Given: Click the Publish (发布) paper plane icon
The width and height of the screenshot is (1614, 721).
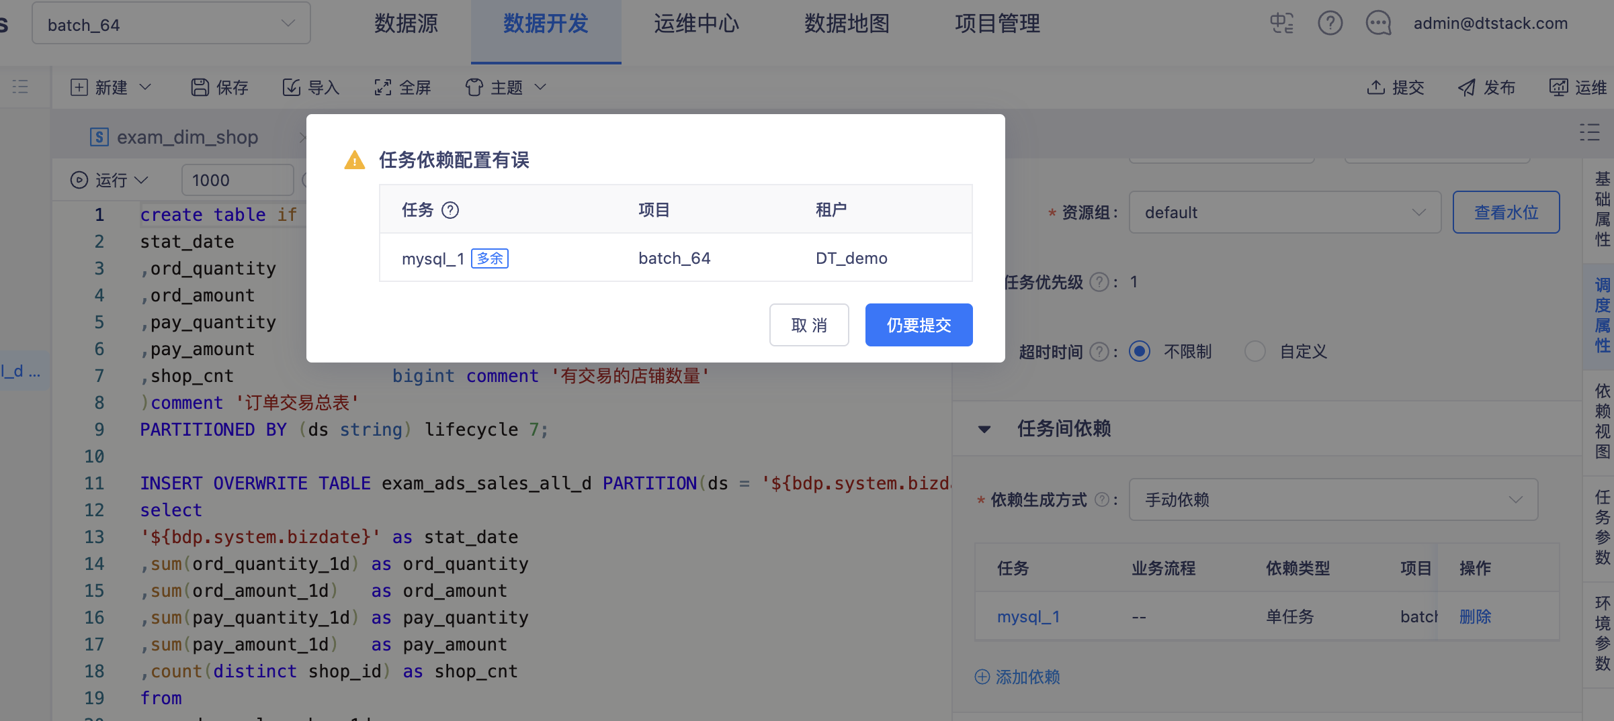Looking at the screenshot, I should tap(1467, 87).
